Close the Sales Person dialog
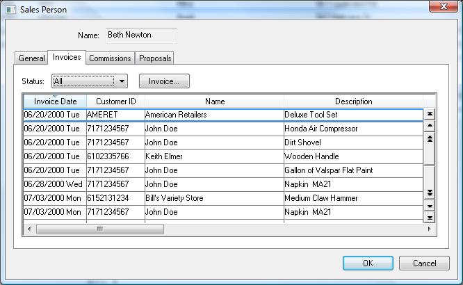This screenshot has width=463, height=285. 444,6
